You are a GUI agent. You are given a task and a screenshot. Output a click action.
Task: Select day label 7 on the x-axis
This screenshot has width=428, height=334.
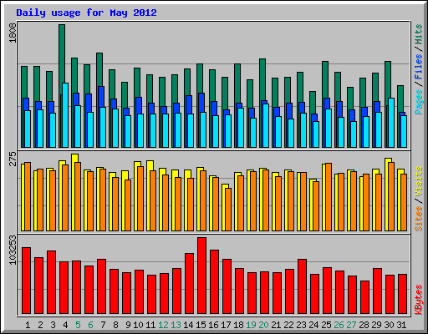103,325
